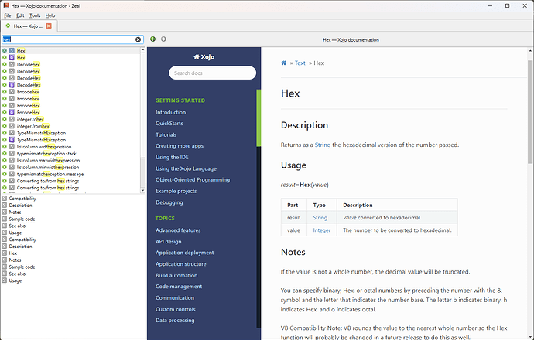The width and height of the screenshot is (534, 340).
Task: Open the Edit menu
Action: coord(20,15)
